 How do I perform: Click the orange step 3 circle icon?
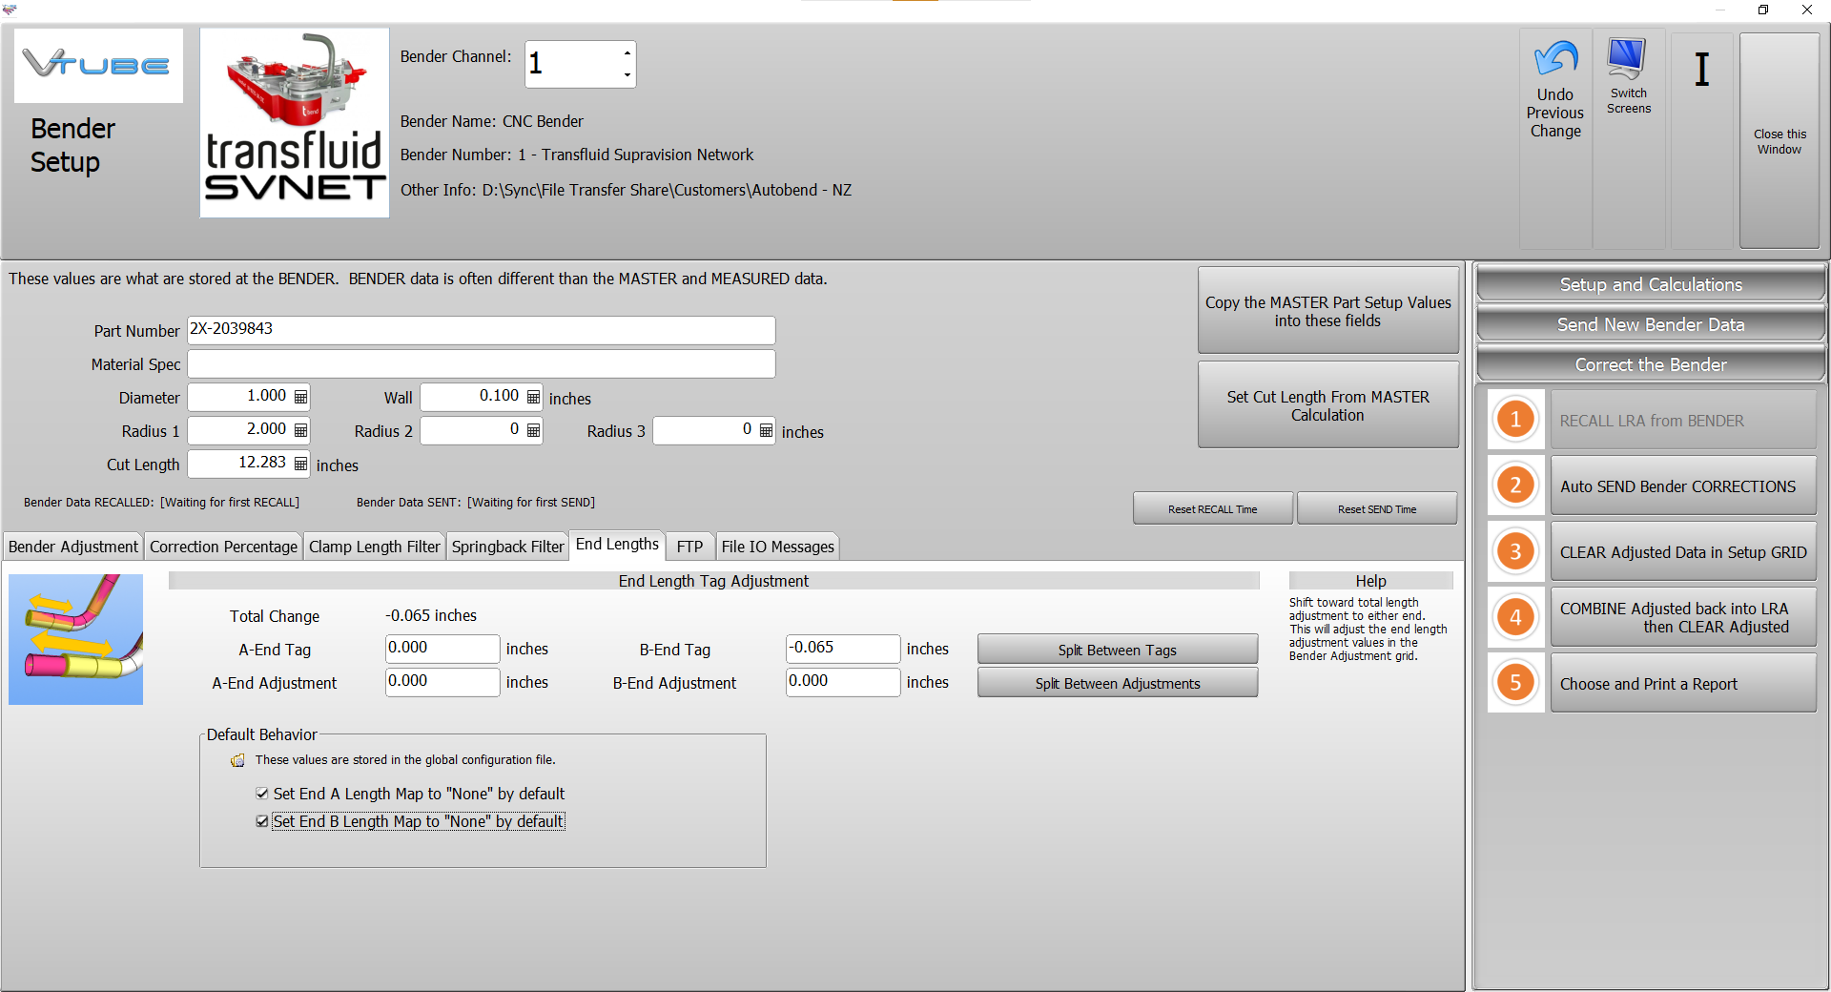[x=1515, y=551]
